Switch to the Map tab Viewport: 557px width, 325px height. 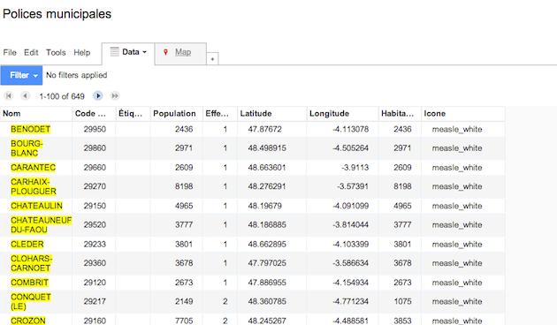click(183, 52)
